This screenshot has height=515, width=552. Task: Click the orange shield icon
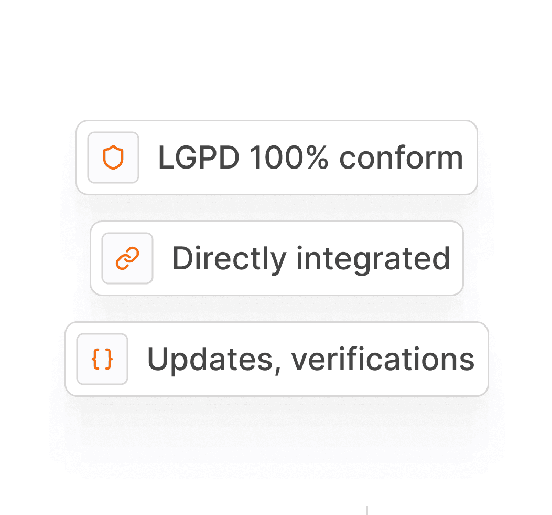(113, 157)
